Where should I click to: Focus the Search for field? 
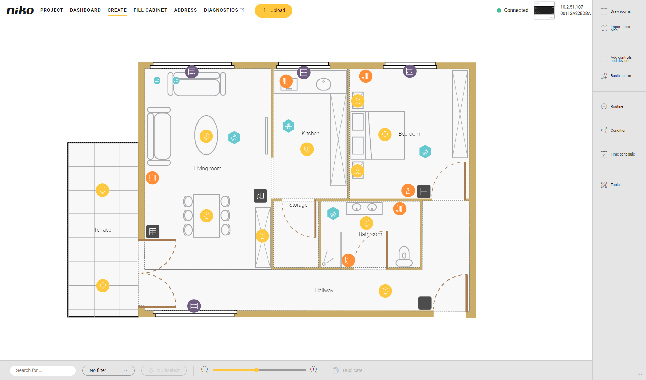pyautogui.click(x=43, y=370)
